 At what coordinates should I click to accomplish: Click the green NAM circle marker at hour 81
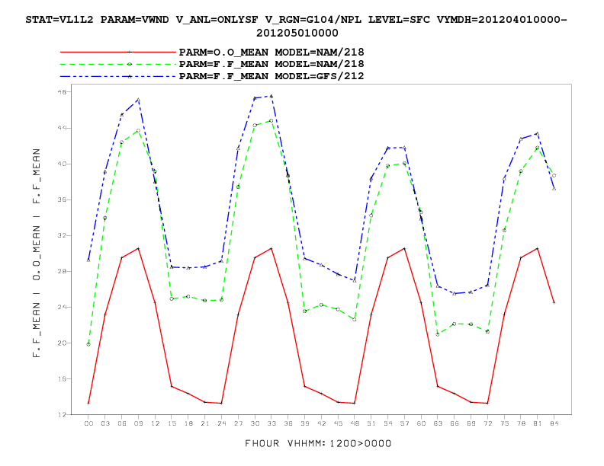538,148
